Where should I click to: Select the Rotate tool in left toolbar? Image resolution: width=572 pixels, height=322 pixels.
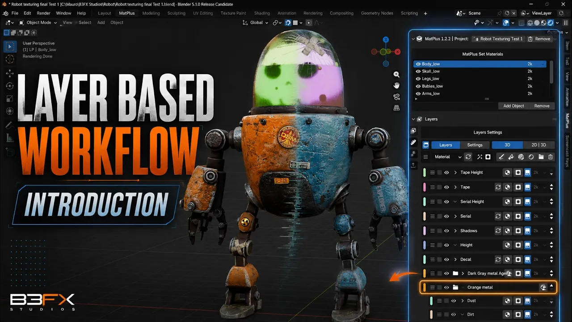pos(9,86)
